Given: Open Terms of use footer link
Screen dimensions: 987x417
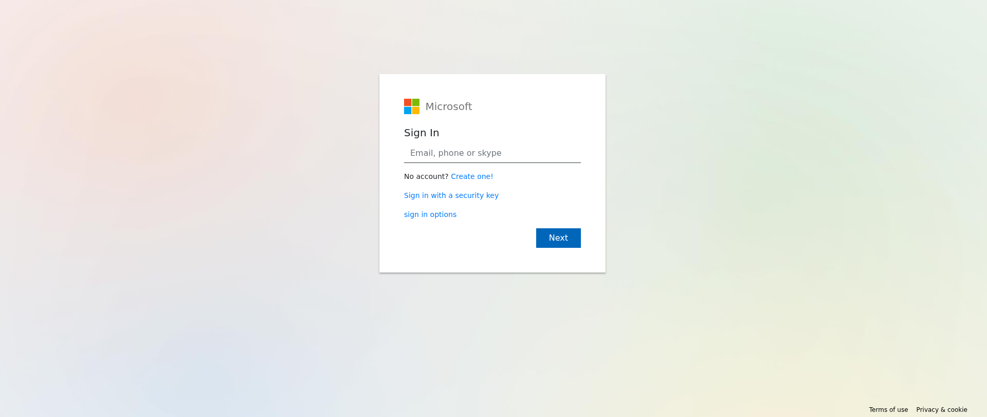Looking at the screenshot, I should pyautogui.click(x=888, y=410).
